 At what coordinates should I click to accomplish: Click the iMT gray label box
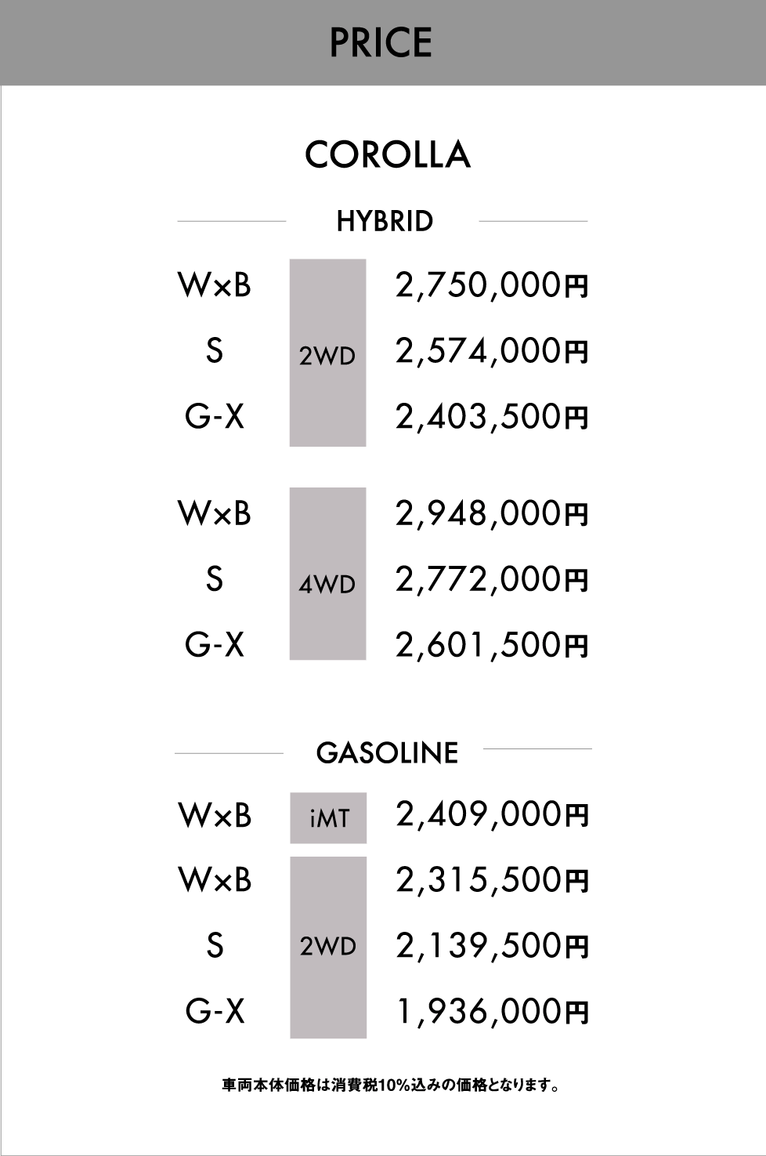coord(328,818)
